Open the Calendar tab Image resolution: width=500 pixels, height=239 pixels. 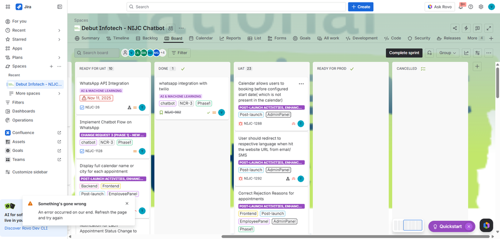[201, 38]
